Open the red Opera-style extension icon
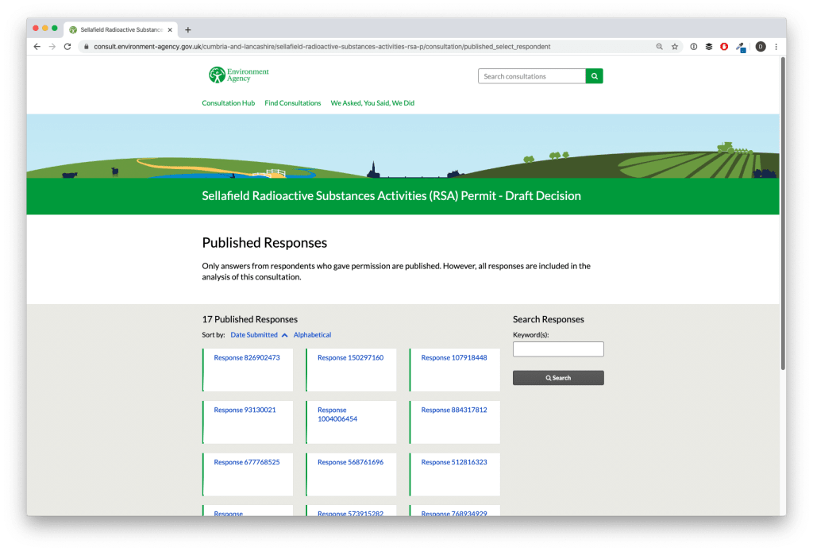The image size is (813, 551). (x=724, y=47)
